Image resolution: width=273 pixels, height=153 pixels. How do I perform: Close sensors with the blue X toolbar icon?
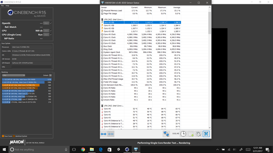click(x=206, y=134)
